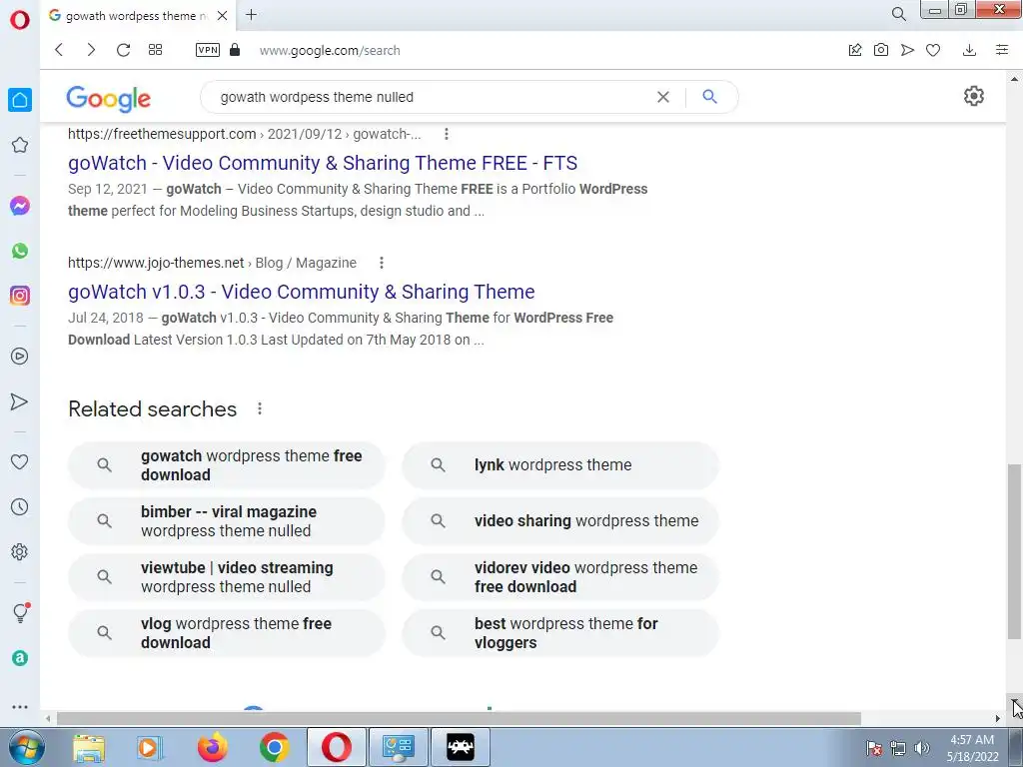This screenshot has height=767, width=1023.
Task: Open Messenger in the sidebar
Action: click(x=20, y=206)
